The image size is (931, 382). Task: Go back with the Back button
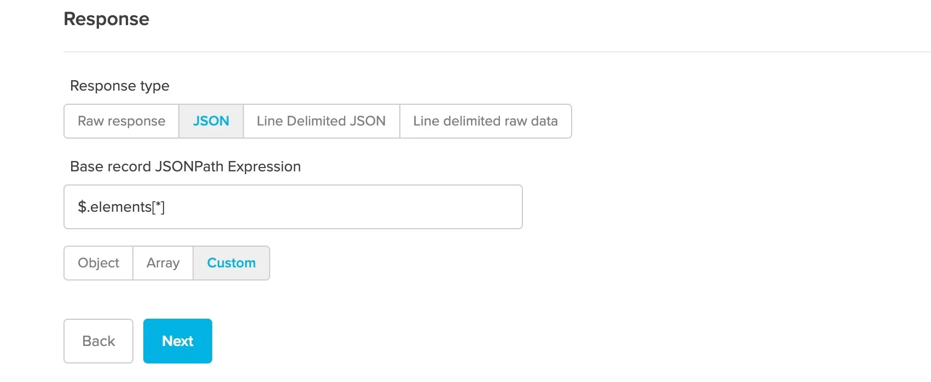[98, 341]
